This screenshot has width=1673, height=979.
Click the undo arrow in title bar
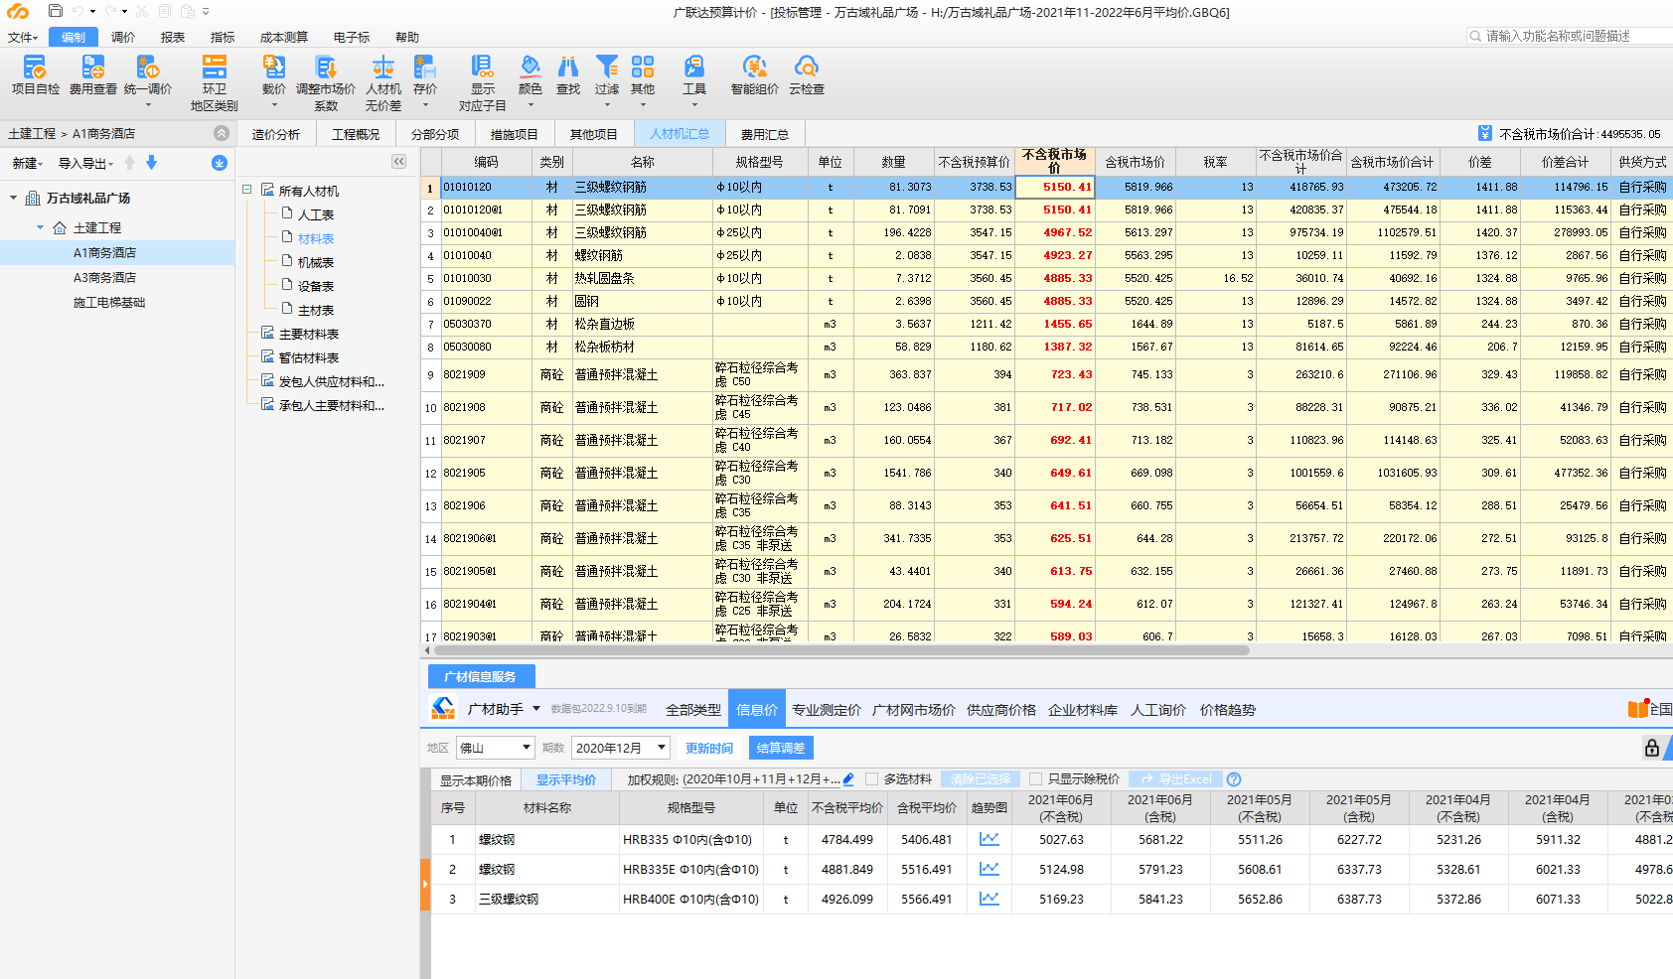point(77,11)
